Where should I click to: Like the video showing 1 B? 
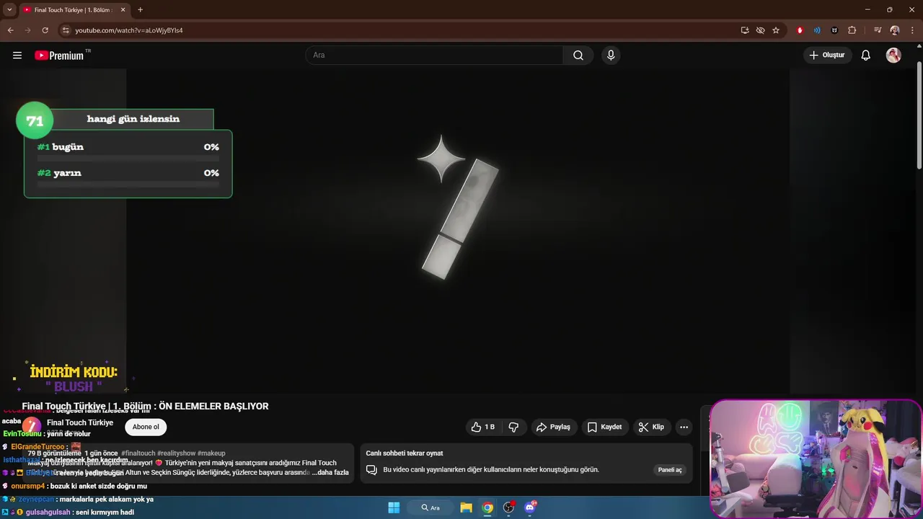(x=483, y=427)
